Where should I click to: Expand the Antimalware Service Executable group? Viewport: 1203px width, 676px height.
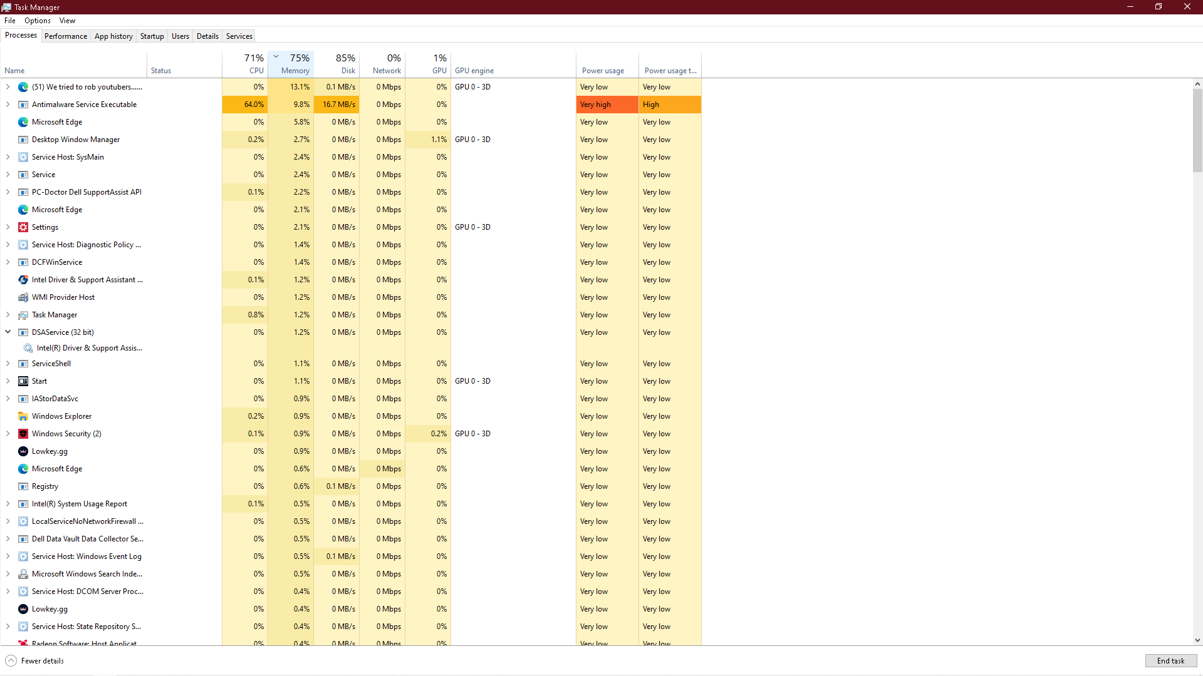[8, 105]
